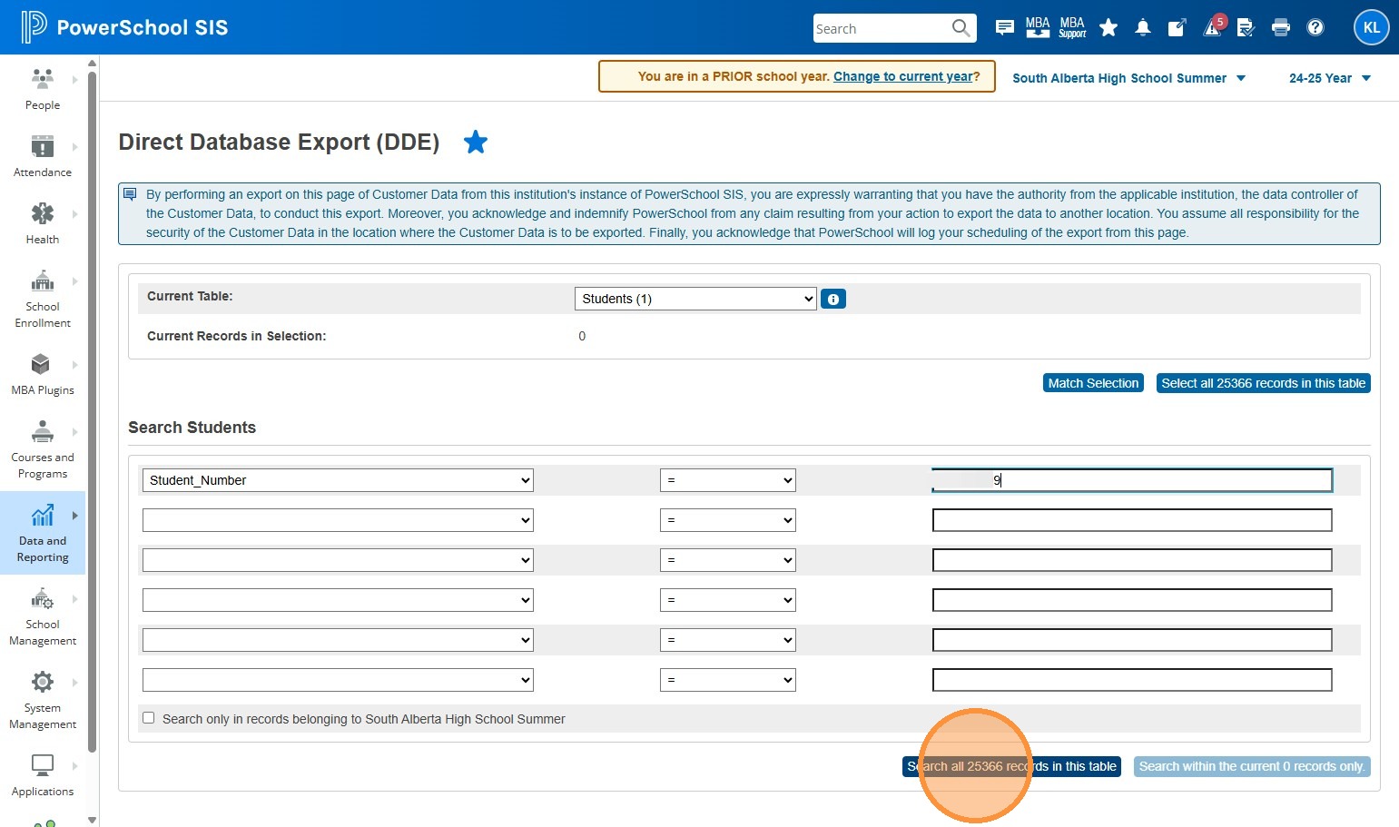Open the MBA Support icon
The image size is (1399, 827).
point(1072,27)
